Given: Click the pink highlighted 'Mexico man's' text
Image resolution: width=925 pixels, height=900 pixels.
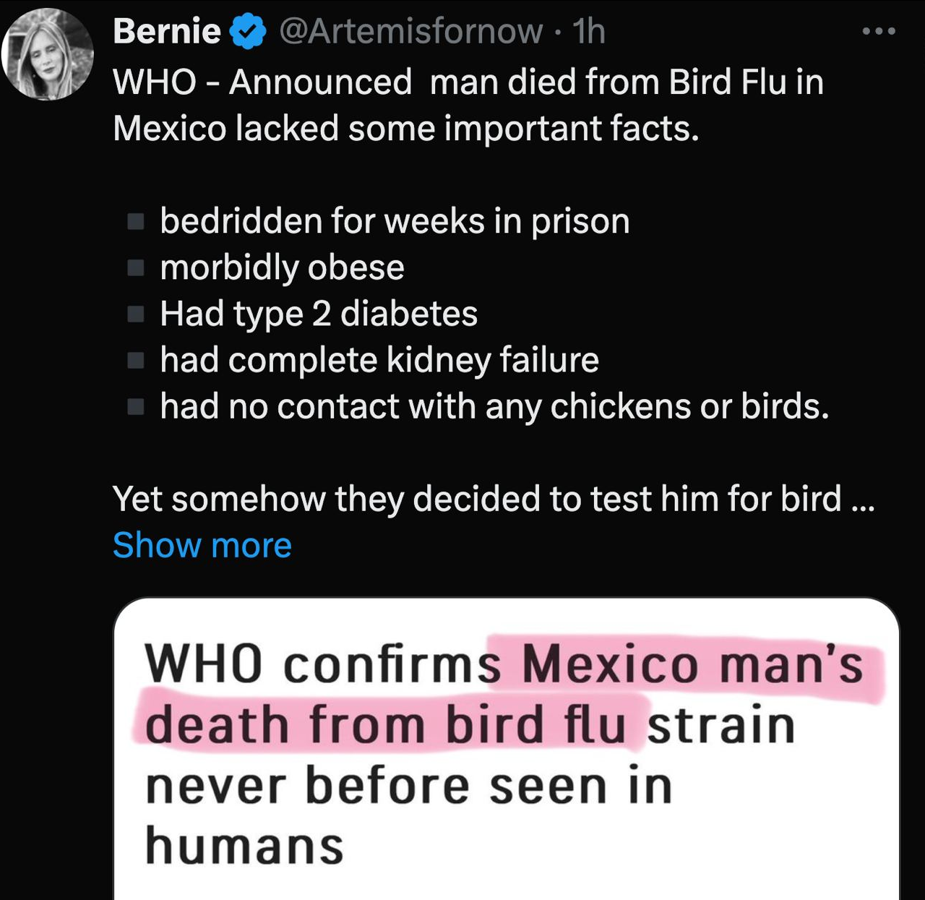Looking at the screenshot, I should [x=692, y=665].
